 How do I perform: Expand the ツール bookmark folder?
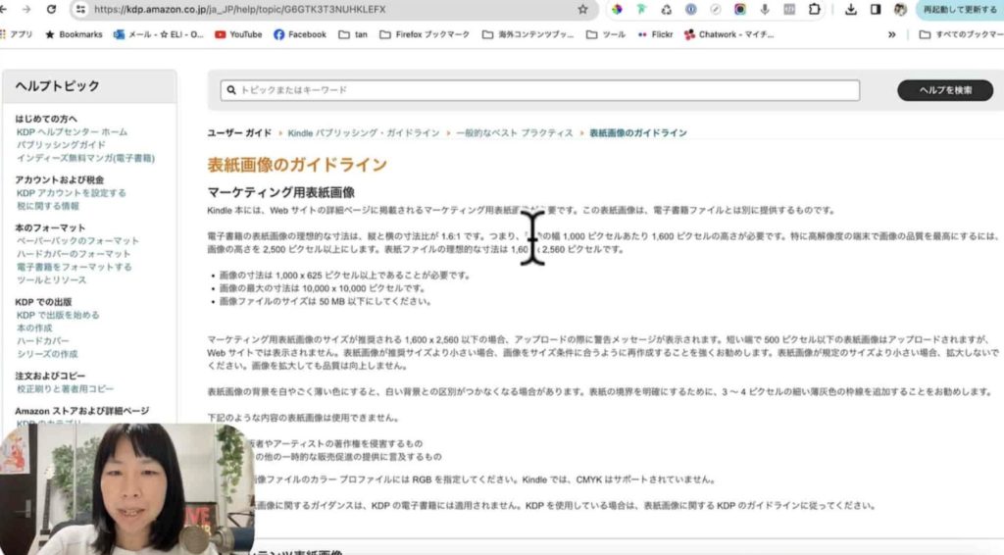[x=606, y=34]
